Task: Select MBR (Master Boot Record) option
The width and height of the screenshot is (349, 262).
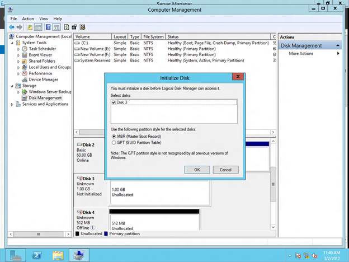Action: (114, 137)
